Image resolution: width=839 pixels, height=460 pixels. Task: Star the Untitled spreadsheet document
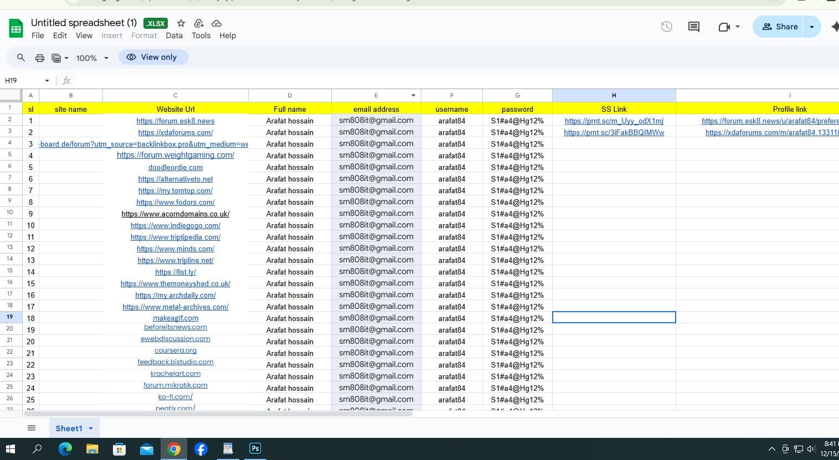pyautogui.click(x=181, y=23)
